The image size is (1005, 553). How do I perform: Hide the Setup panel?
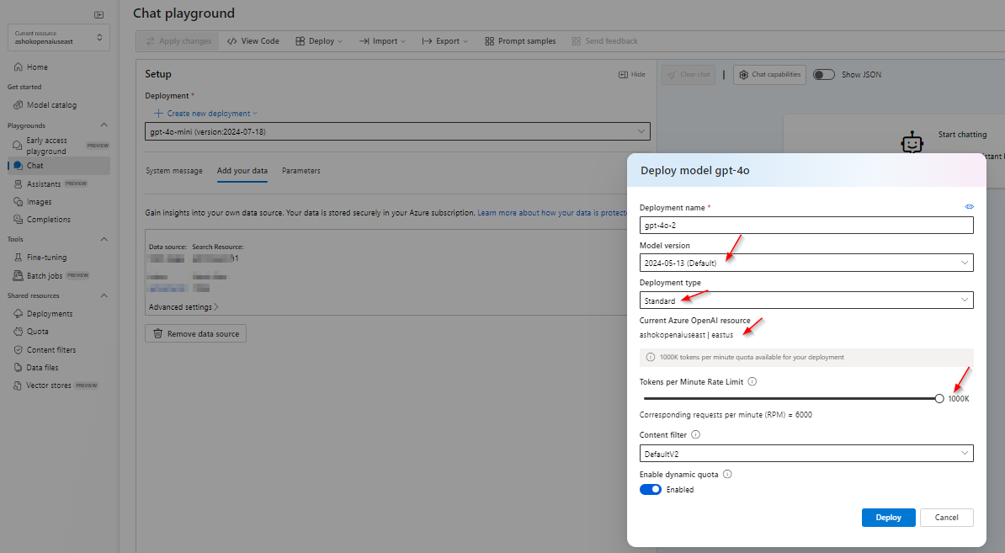(x=632, y=74)
